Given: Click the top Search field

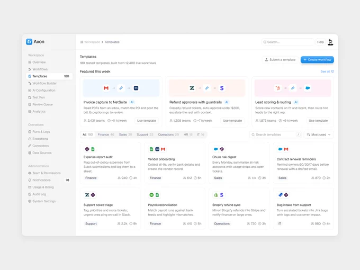Looking at the screenshot, I should point(287,42).
